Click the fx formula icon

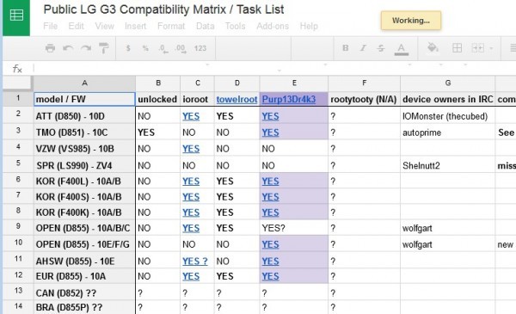(x=17, y=69)
